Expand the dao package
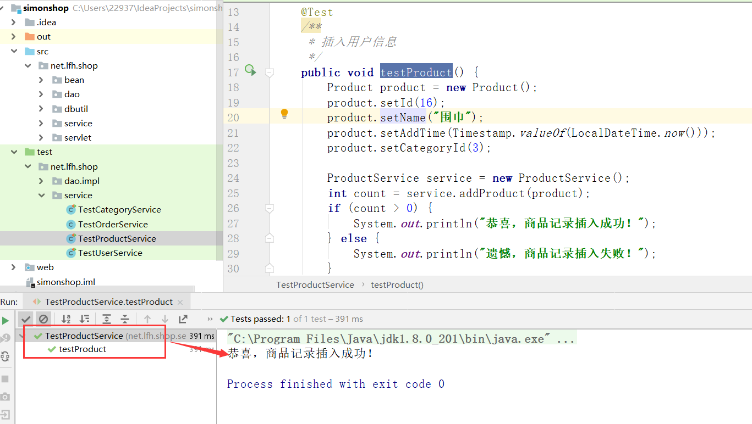Screen dimensions: 752x424 pos(41,94)
